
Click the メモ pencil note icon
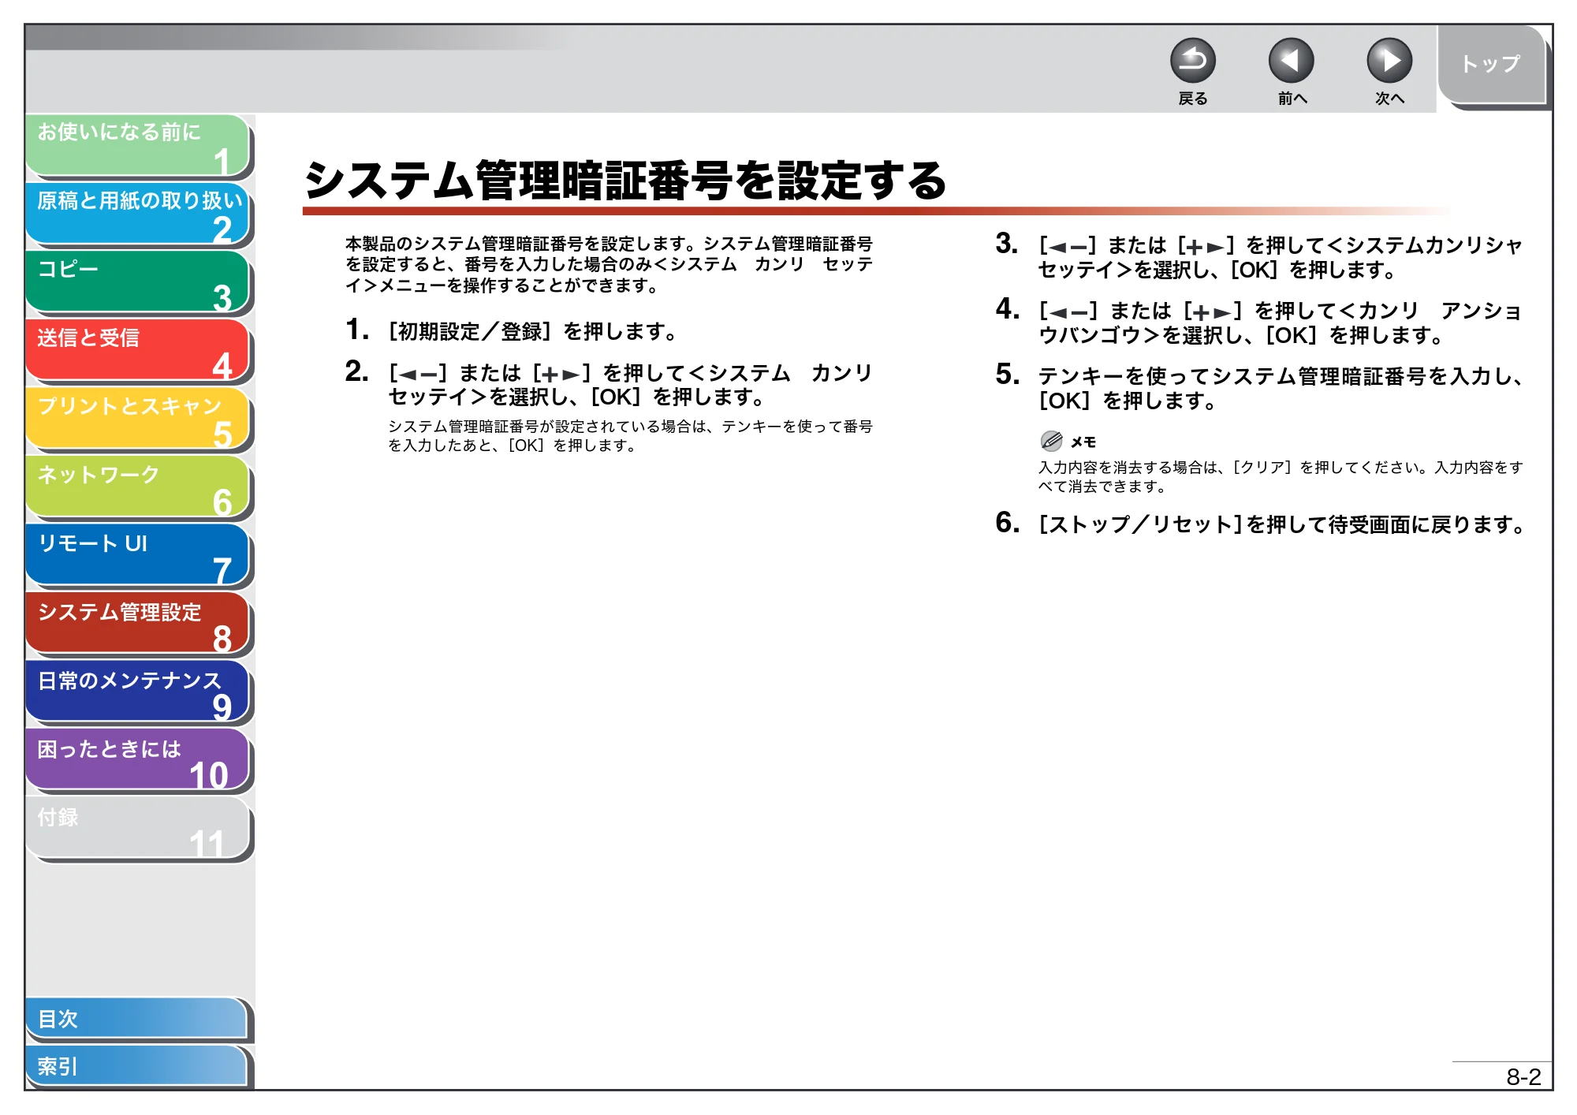coord(1051,441)
